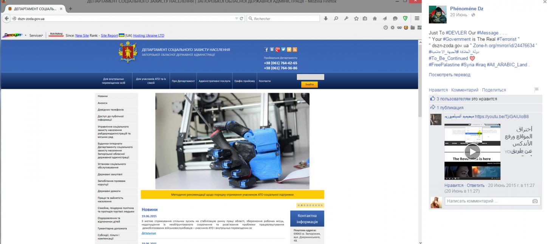This screenshot has height=244, width=548.
Task: Click the camera icon in comment box
Action: pos(535,201)
